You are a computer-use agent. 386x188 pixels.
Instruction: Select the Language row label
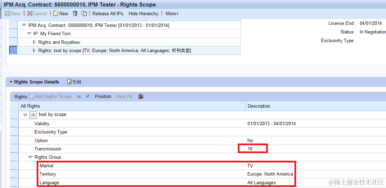coord(49,182)
